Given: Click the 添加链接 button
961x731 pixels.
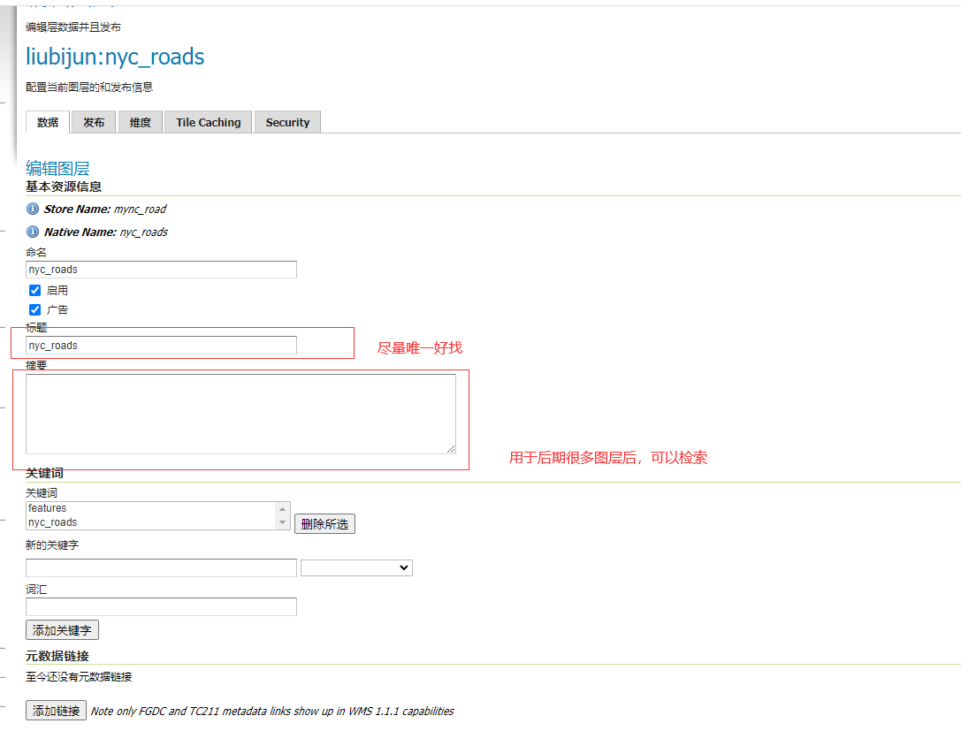Looking at the screenshot, I should click(56, 711).
